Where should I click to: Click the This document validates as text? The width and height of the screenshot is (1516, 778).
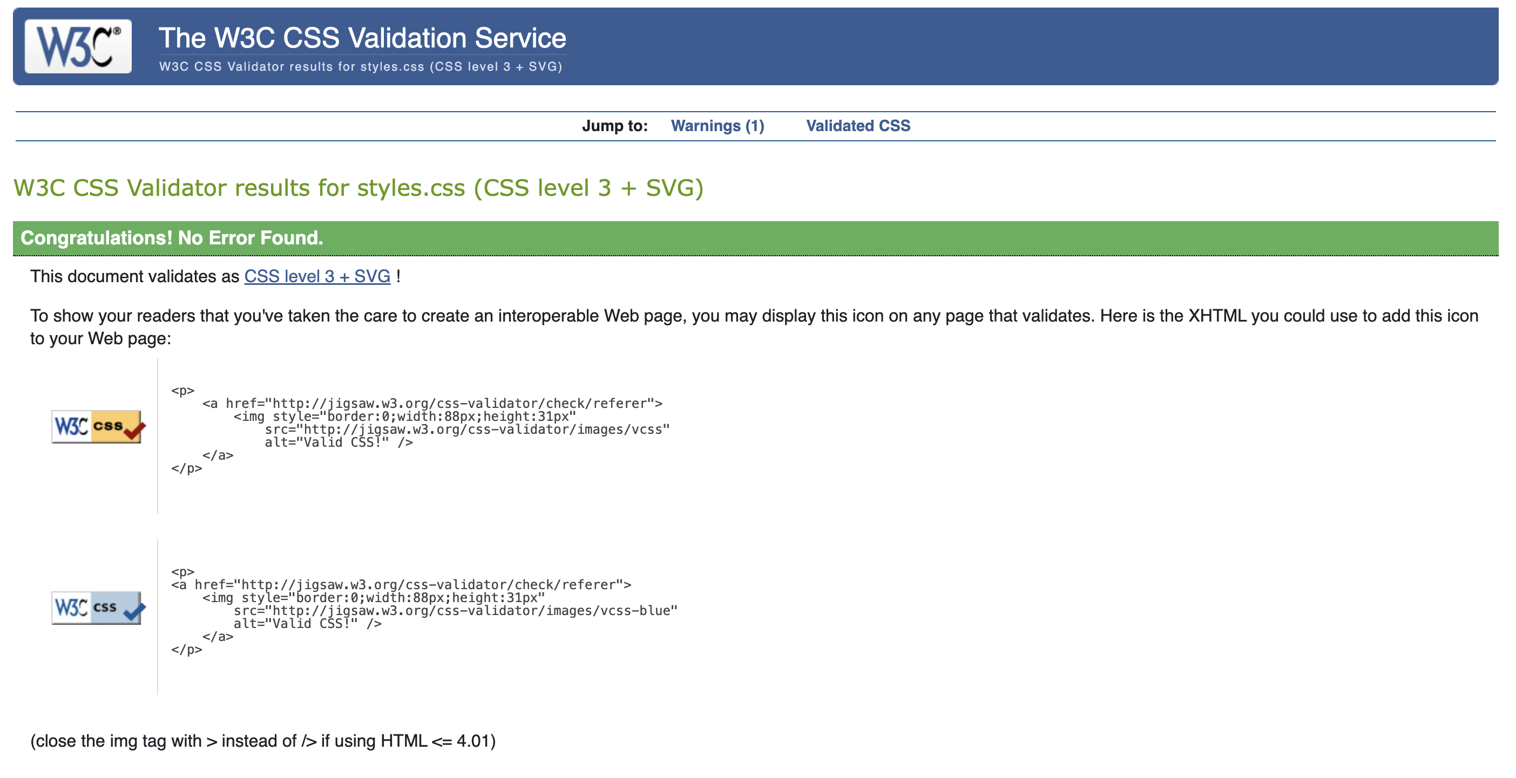tap(135, 276)
